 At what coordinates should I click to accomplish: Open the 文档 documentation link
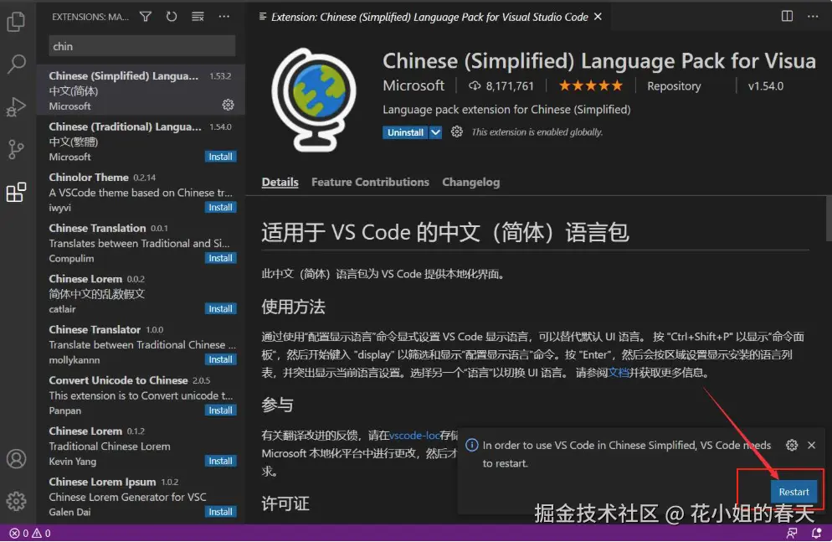click(619, 373)
